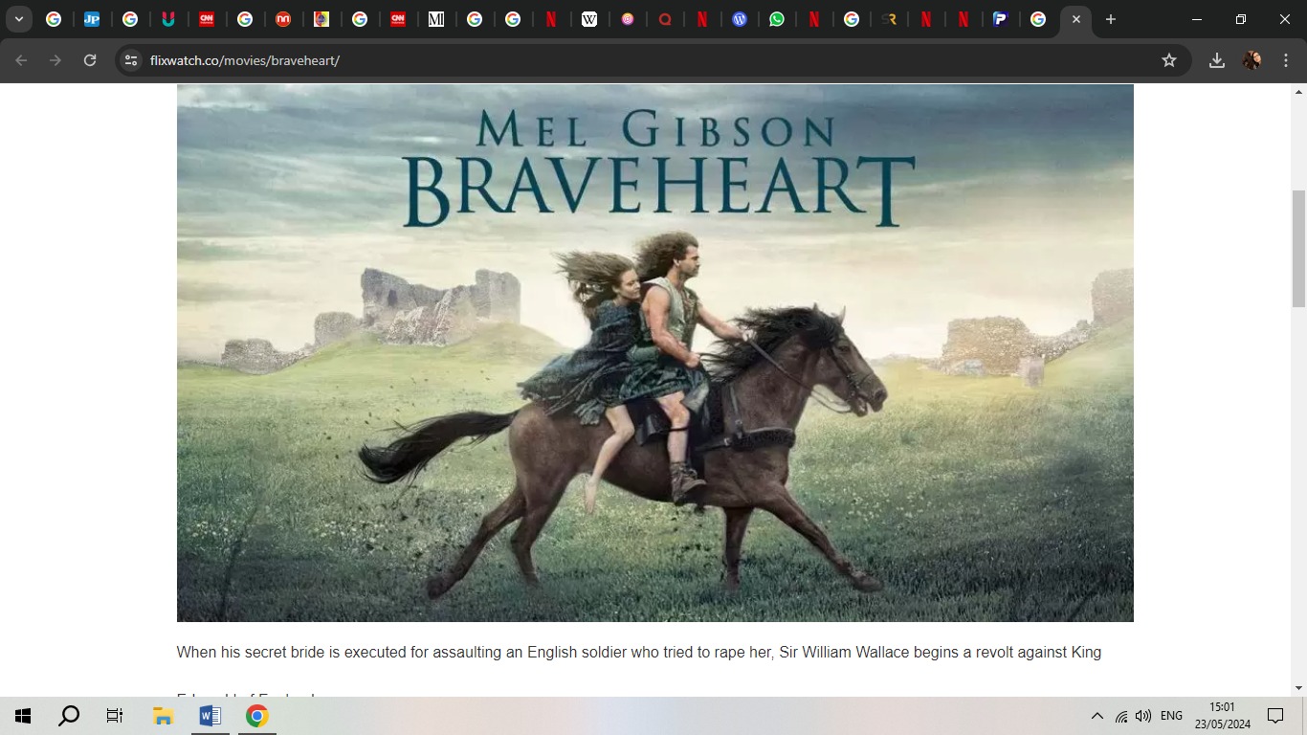Click the Chrome icon in the taskbar
Screen dimensions: 1307x735
point(256,716)
